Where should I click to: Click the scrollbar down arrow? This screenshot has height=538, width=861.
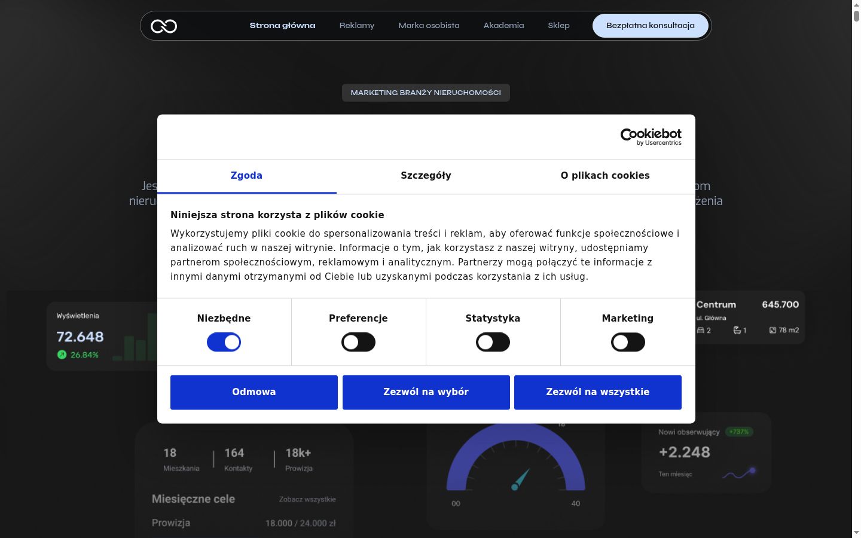click(x=856, y=533)
